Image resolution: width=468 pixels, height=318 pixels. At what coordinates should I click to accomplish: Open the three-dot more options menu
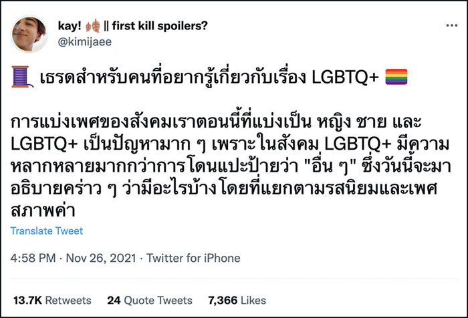[x=451, y=25]
